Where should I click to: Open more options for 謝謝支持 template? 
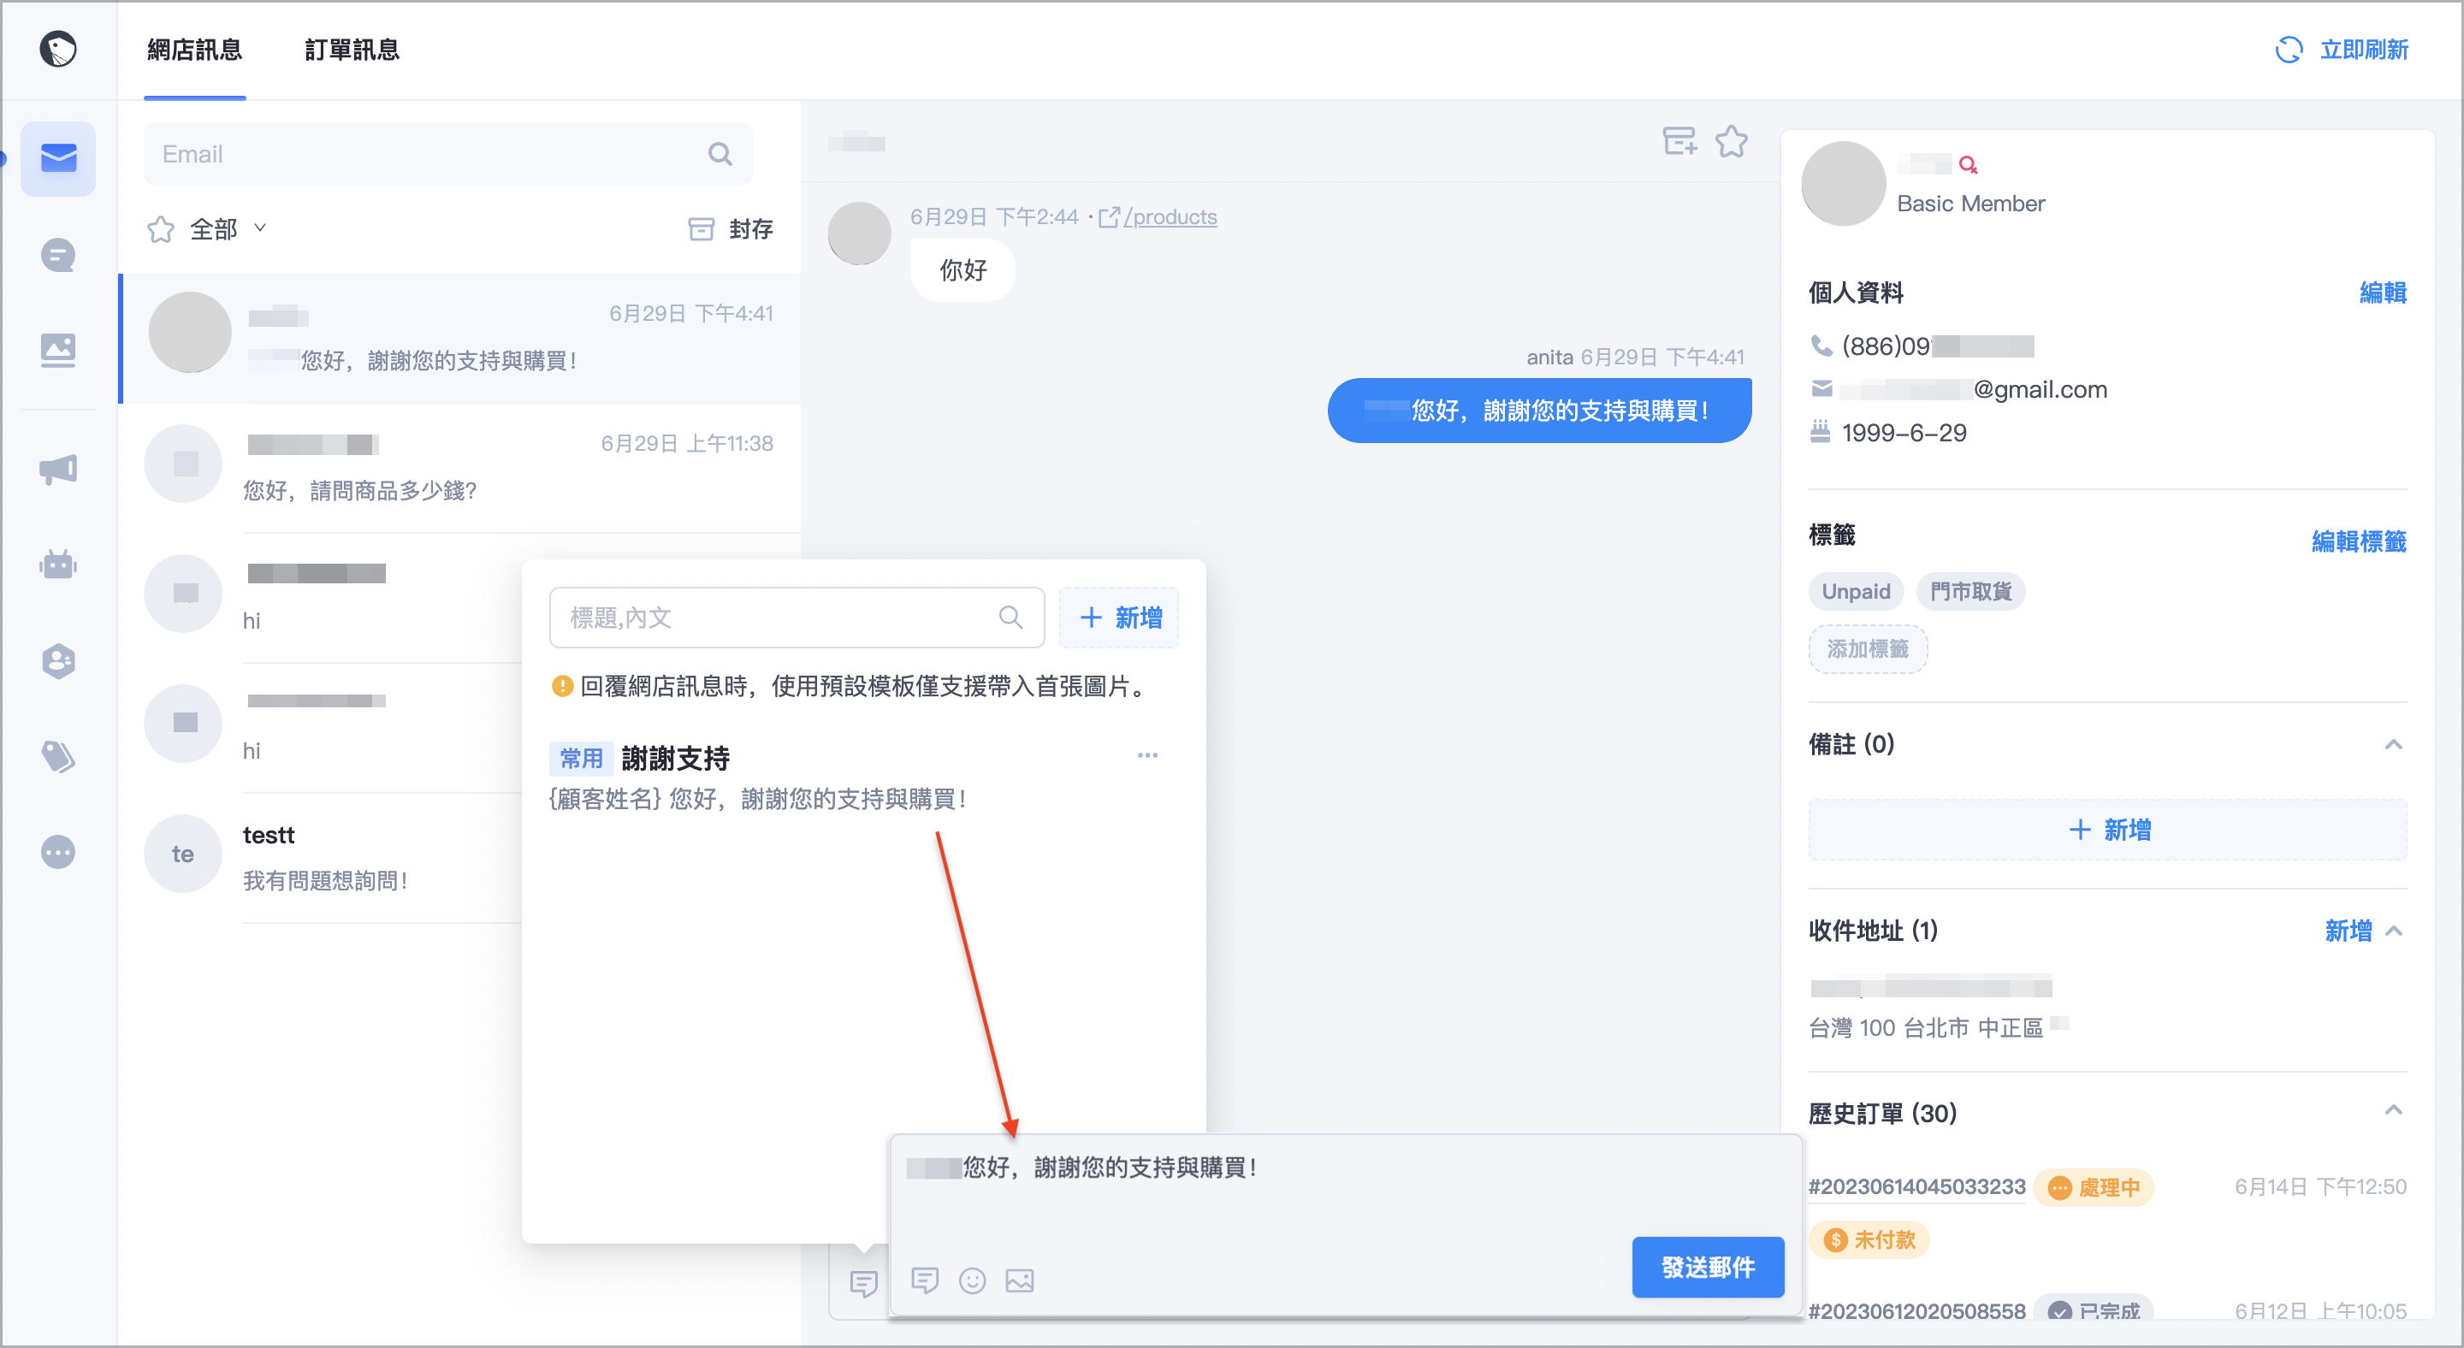click(x=1146, y=755)
